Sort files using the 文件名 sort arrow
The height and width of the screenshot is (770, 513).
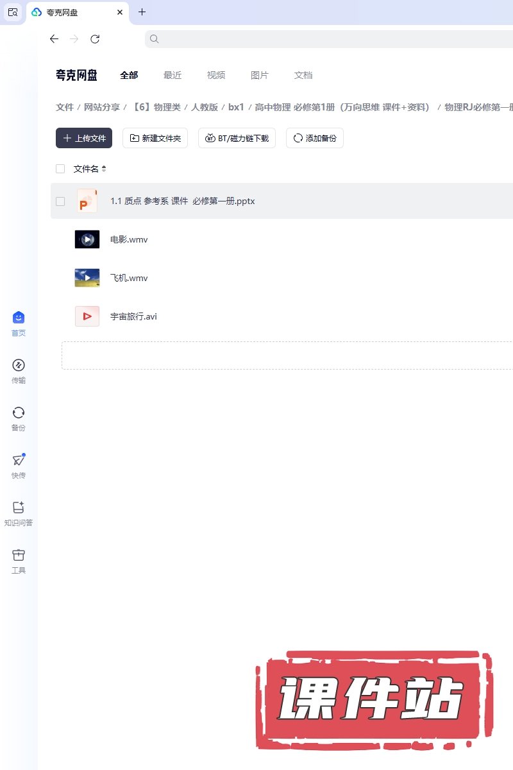coord(104,169)
